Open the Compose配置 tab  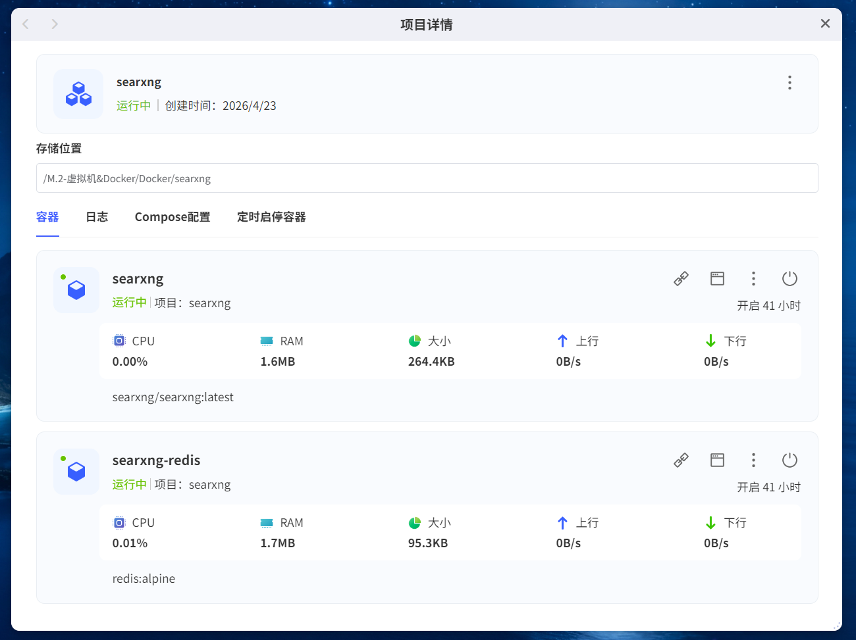tap(173, 217)
